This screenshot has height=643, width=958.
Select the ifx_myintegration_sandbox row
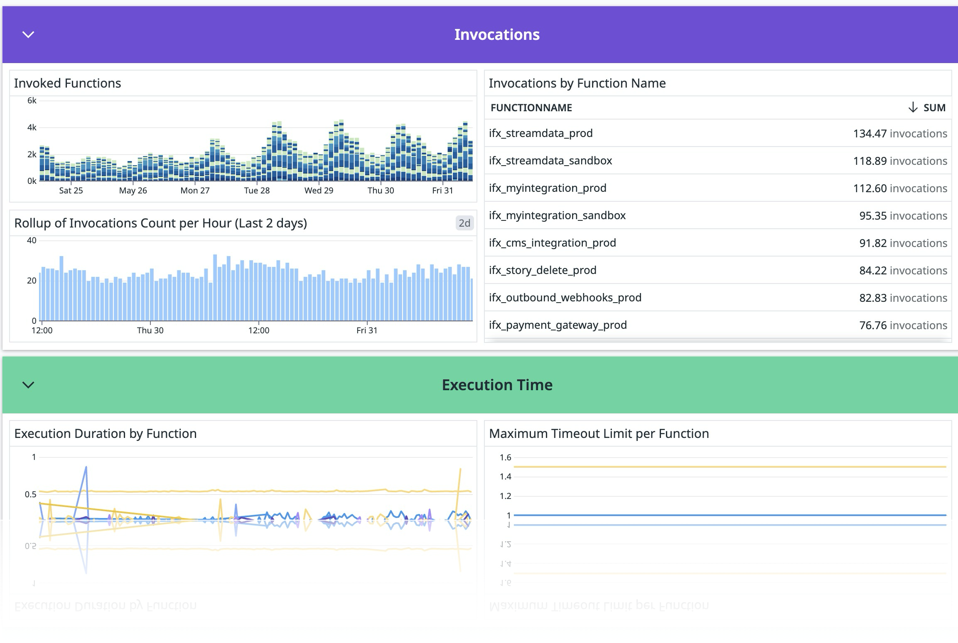coord(718,215)
